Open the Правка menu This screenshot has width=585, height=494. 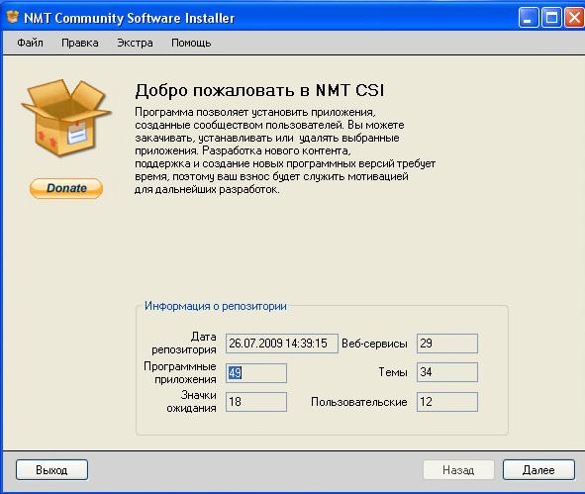pyautogui.click(x=80, y=43)
